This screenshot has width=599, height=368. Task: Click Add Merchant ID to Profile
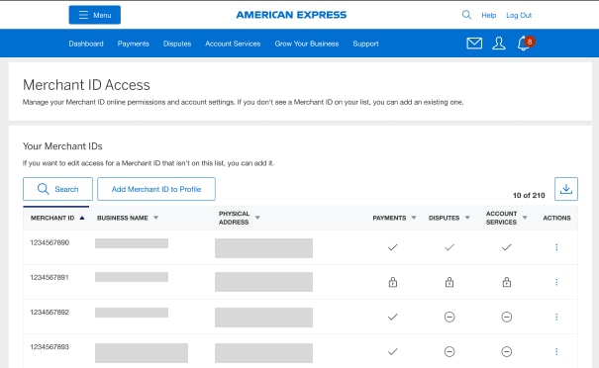coord(156,189)
